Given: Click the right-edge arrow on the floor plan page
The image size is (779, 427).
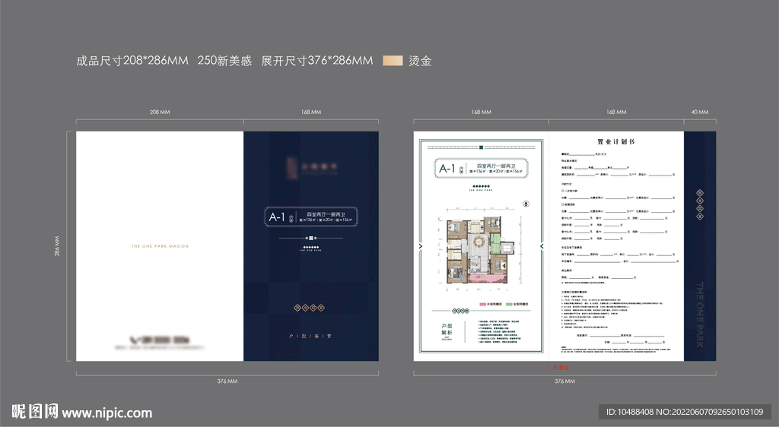Looking at the screenshot, I should pyautogui.click(x=542, y=246).
